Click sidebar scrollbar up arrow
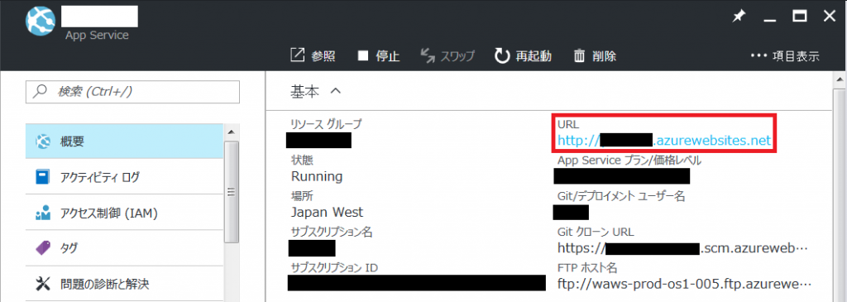This screenshot has height=302, width=847. (x=231, y=132)
